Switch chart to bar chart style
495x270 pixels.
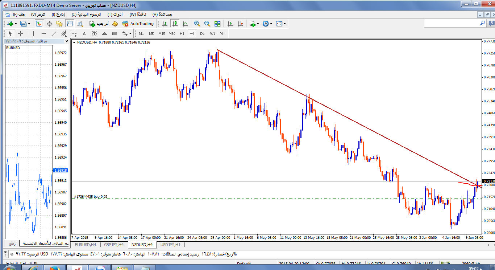tap(165, 24)
